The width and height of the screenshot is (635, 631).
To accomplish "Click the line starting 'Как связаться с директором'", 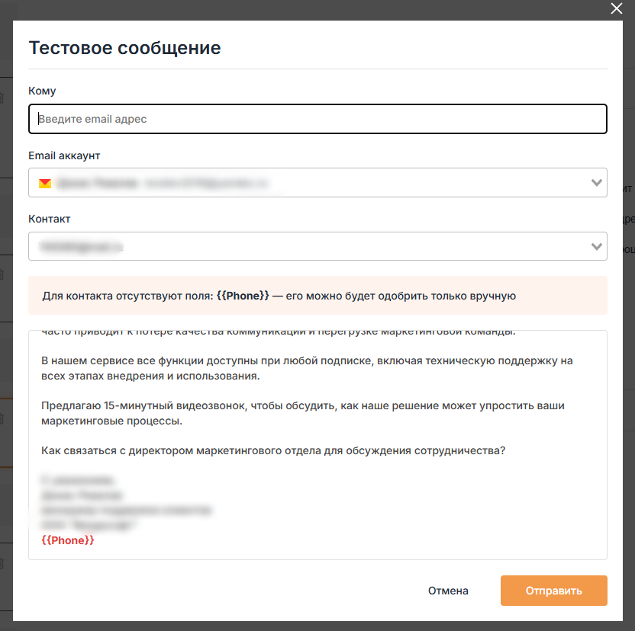I will (273, 450).
